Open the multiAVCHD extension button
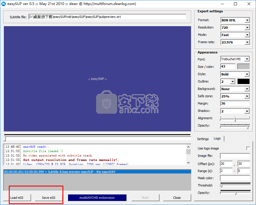This screenshot has width=256, height=205. [x=97, y=198]
